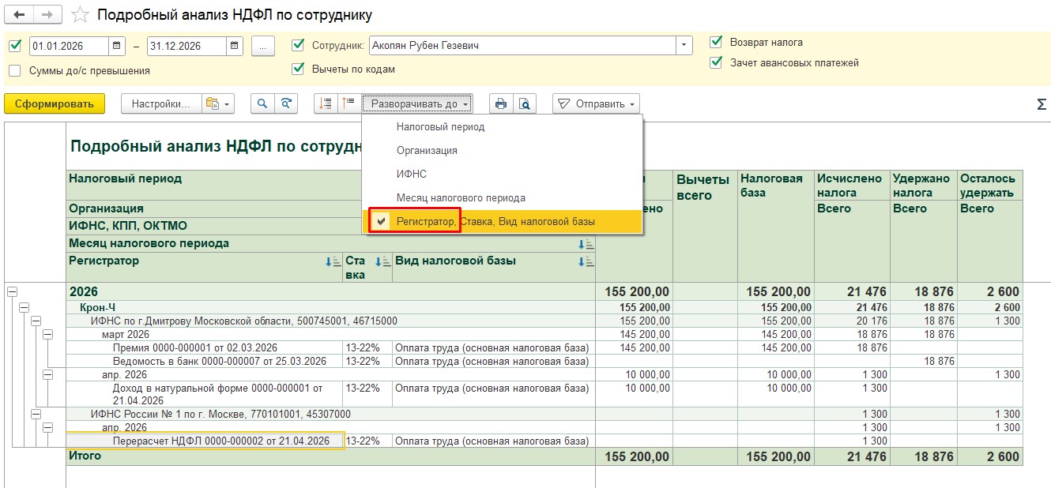Expand the 'Отправить' dropdown button
1051x488 pixels.
tap(596, 103)
